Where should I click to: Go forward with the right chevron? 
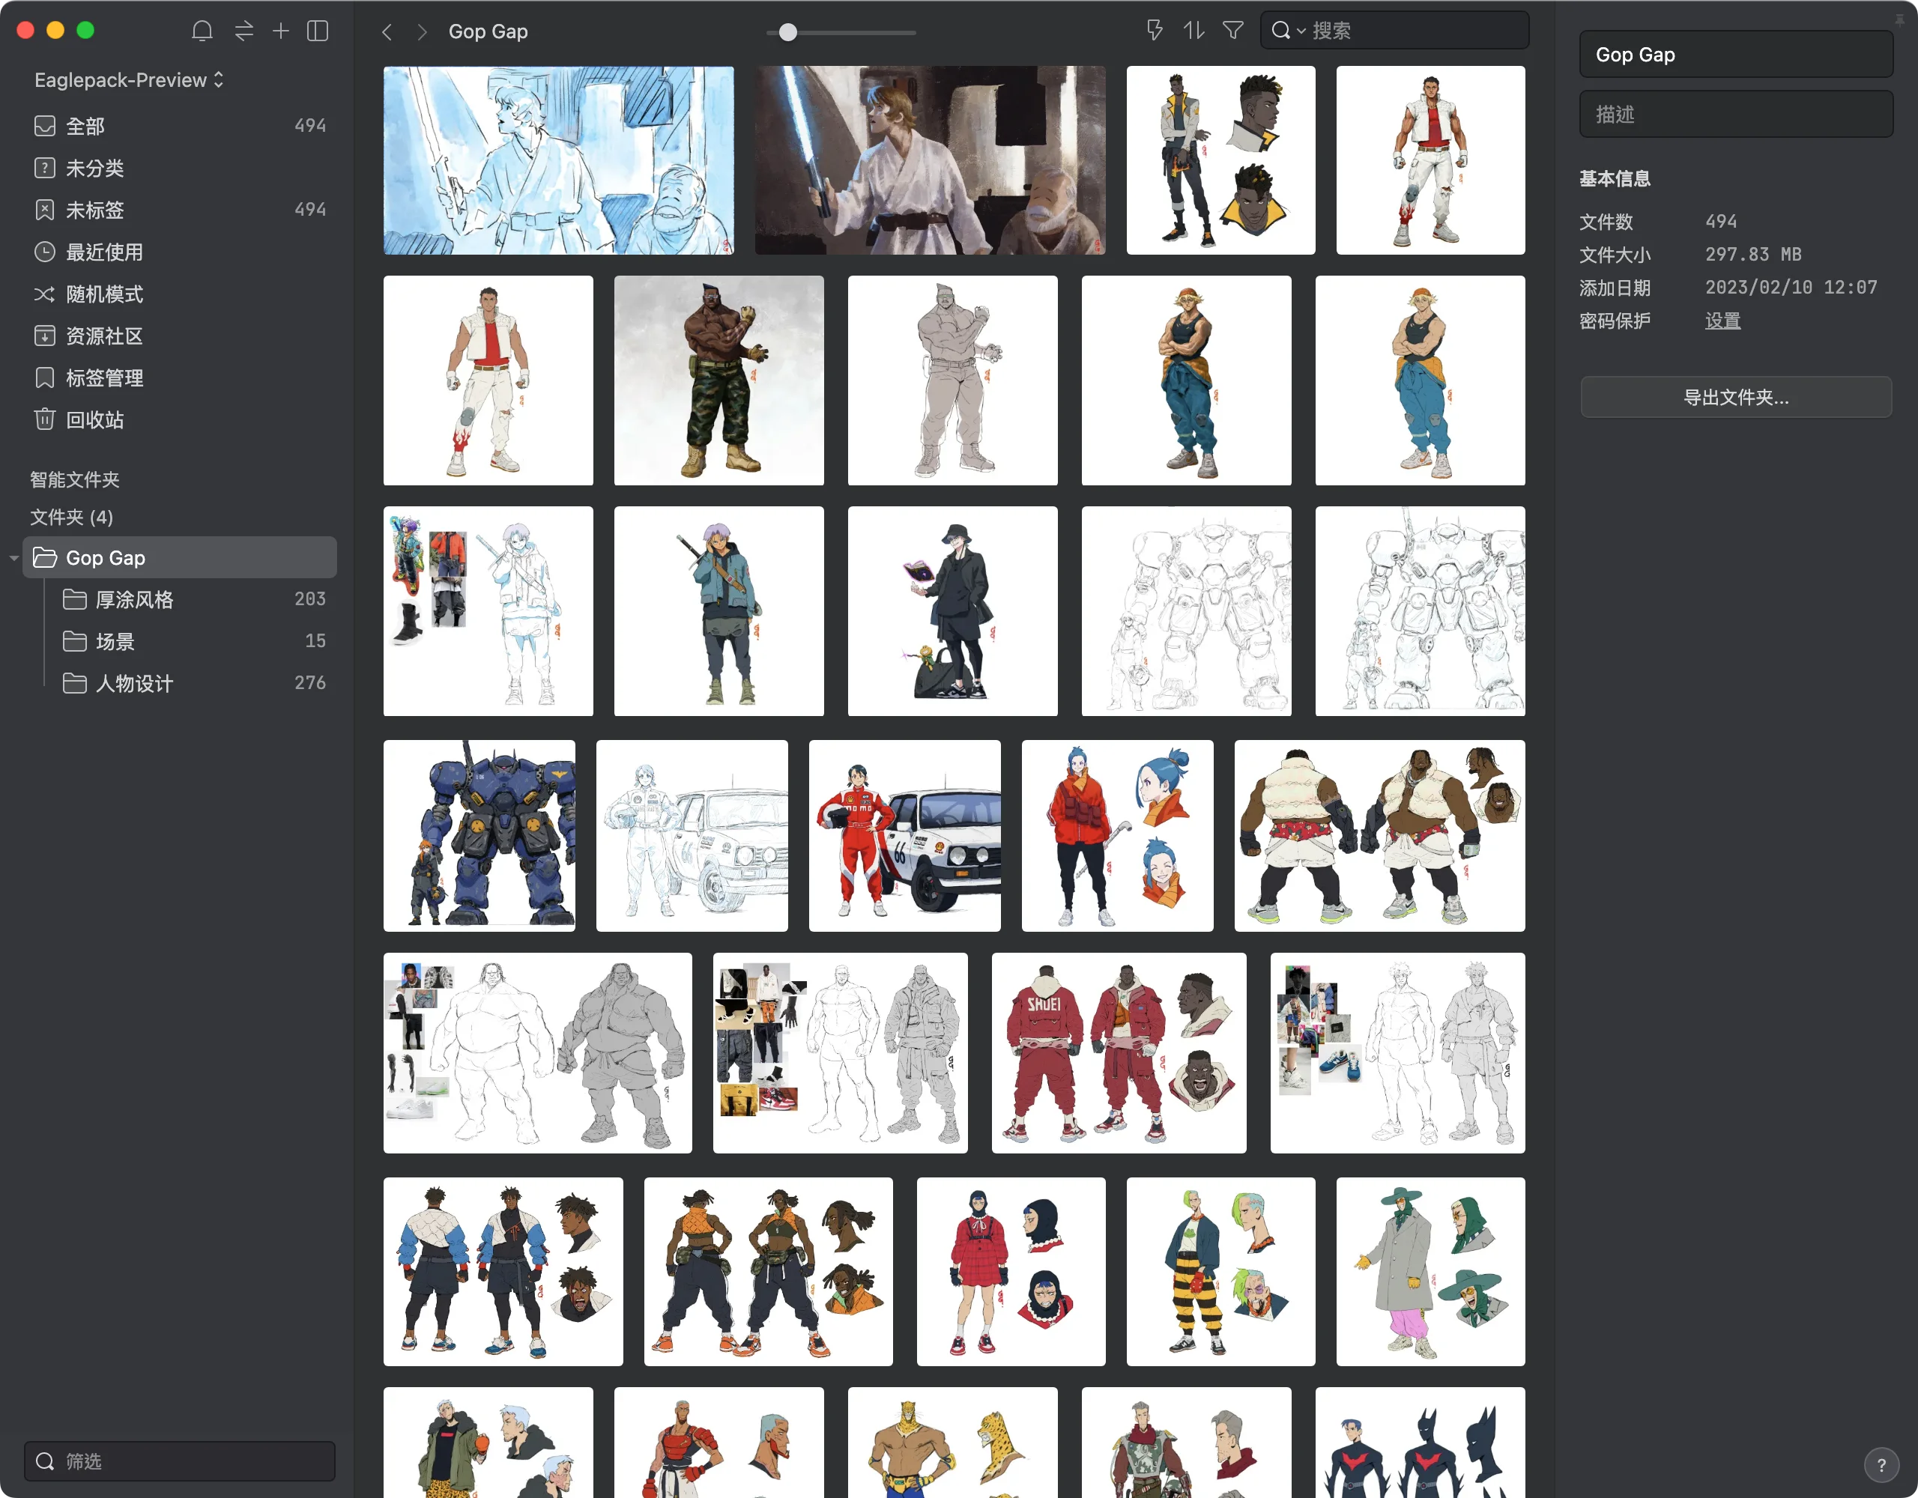click(423, 32)
